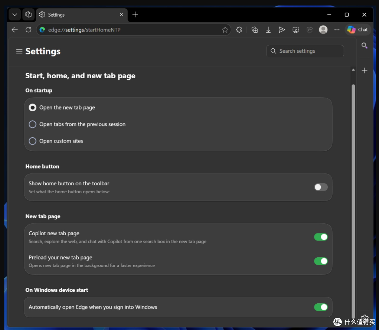Click the screenshot capture icon
This screenshot has height=330, width=379.
295,30
